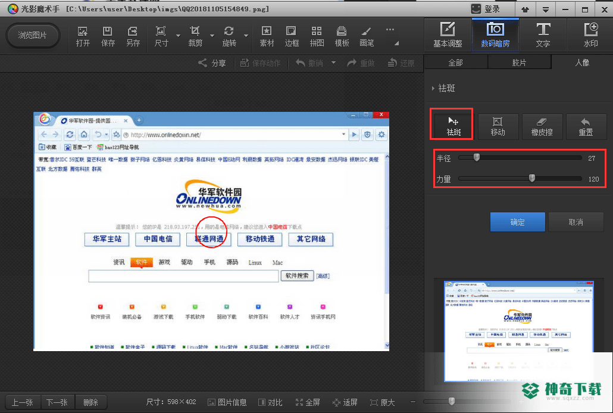The image size is (613, 413).
Task: Select the 裁剪 crop tool
Action: (x=195, y=36)
